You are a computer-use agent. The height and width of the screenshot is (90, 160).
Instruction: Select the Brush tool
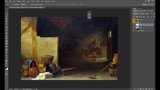tap(6, 30)
